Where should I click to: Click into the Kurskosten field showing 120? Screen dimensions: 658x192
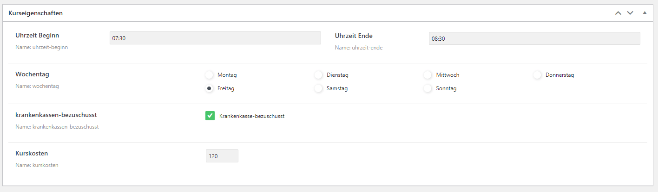coord(222,156)
